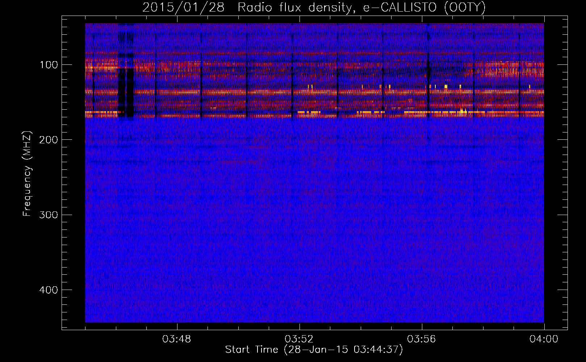Click the 'Start Time (28-Jan-15 03:44:37)' label

coord(314,350)
